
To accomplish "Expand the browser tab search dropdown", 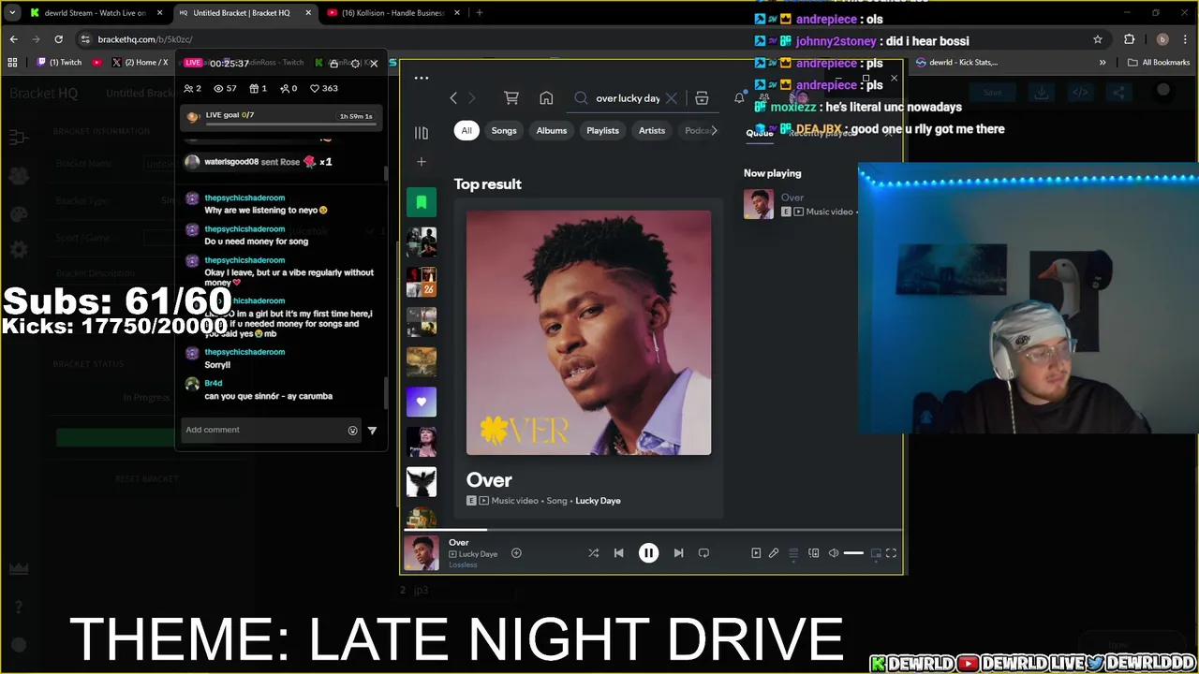I will 11,13.
